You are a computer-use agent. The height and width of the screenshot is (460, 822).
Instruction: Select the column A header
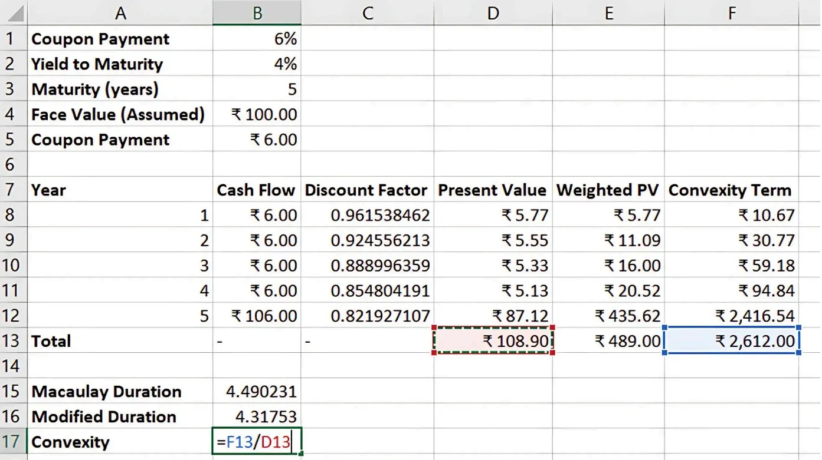pos(120,13)
